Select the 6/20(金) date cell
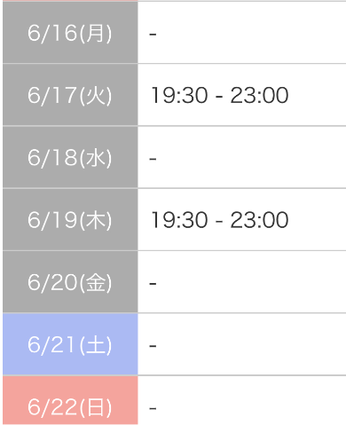 (x=70, y=282)
